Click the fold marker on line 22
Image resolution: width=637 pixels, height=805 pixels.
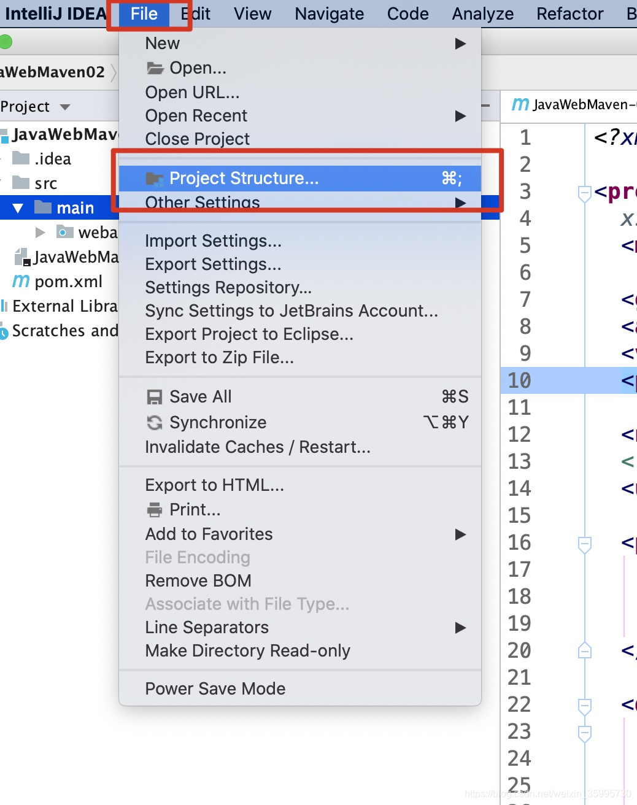click(x=585, y=706)
